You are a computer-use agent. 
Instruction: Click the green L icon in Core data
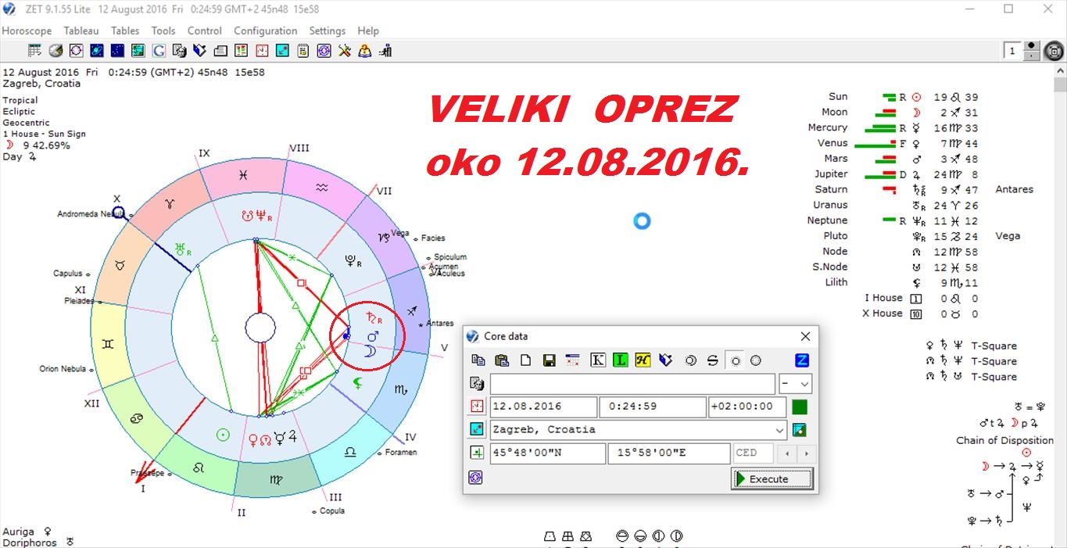click(x=621, y=360)
